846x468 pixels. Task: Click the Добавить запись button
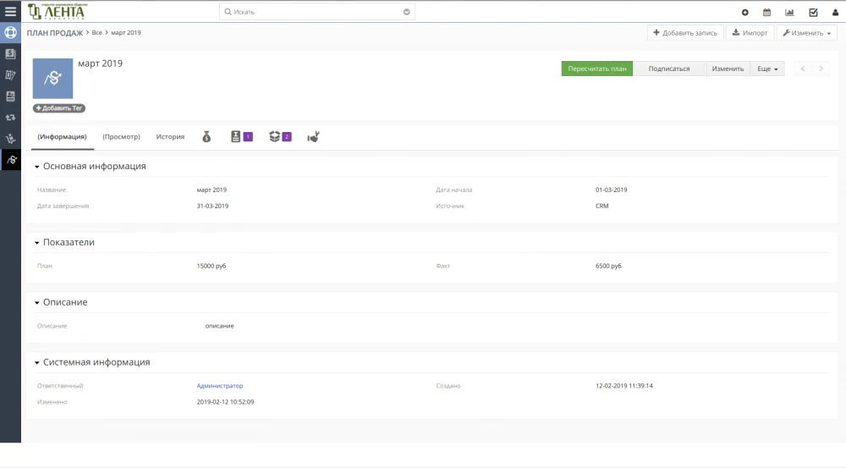[685, 33]
